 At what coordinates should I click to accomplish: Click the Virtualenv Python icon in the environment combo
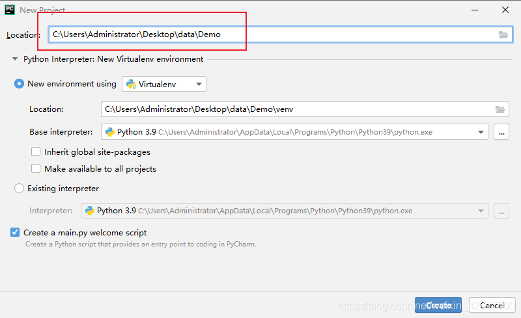pos(131,84)
